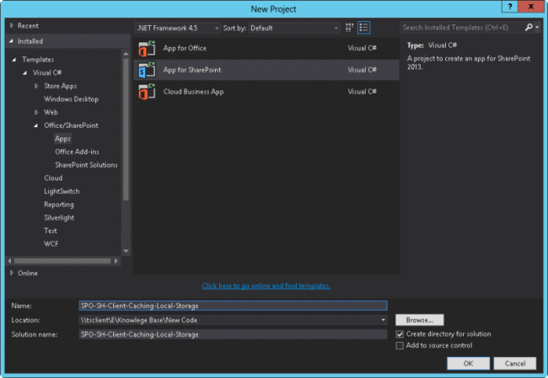
Task: Click tree vertical scrollbar down arrow
Action: [126, 251]
